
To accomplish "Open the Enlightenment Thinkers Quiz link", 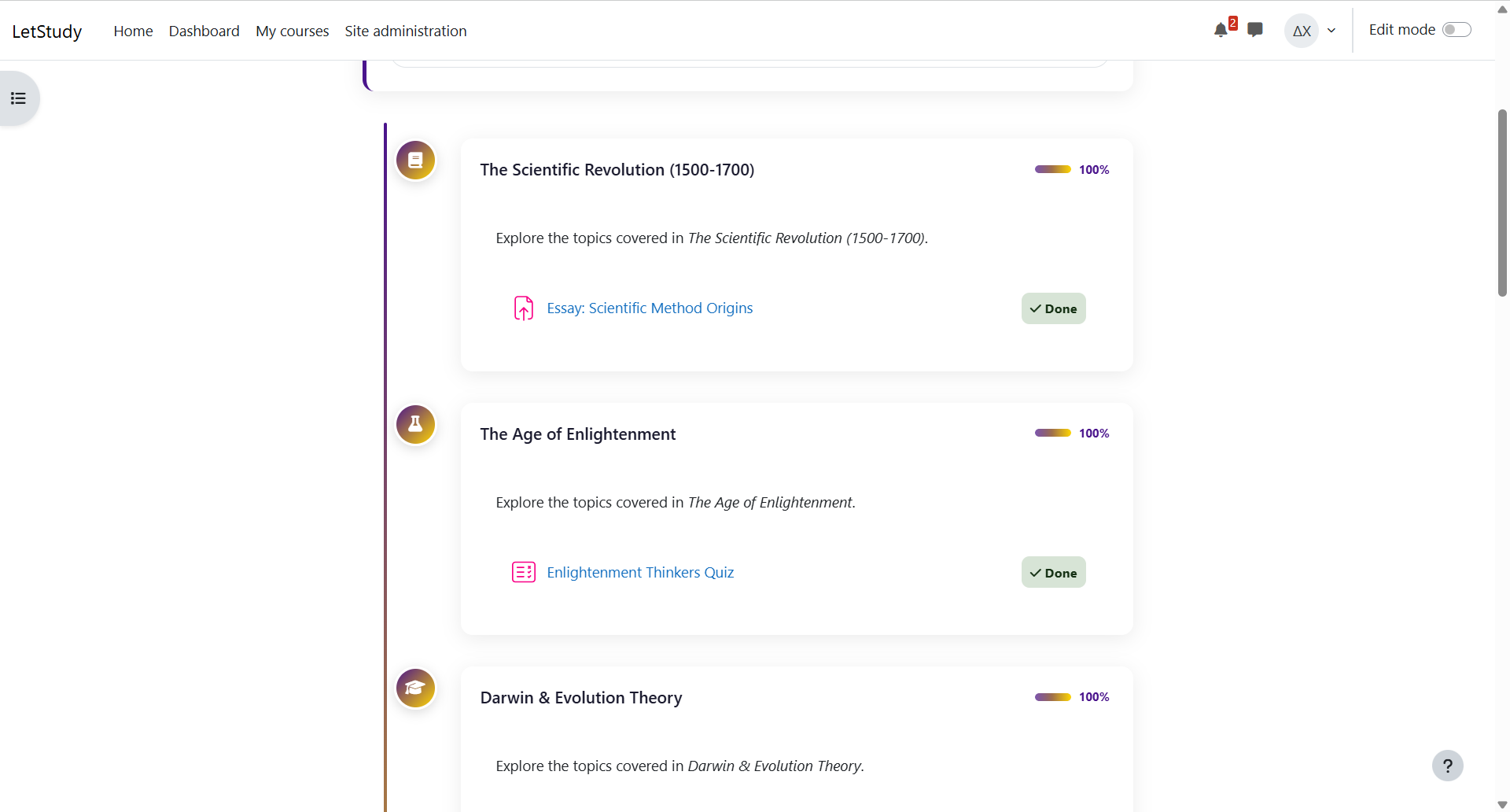I will tap(640, 573).
